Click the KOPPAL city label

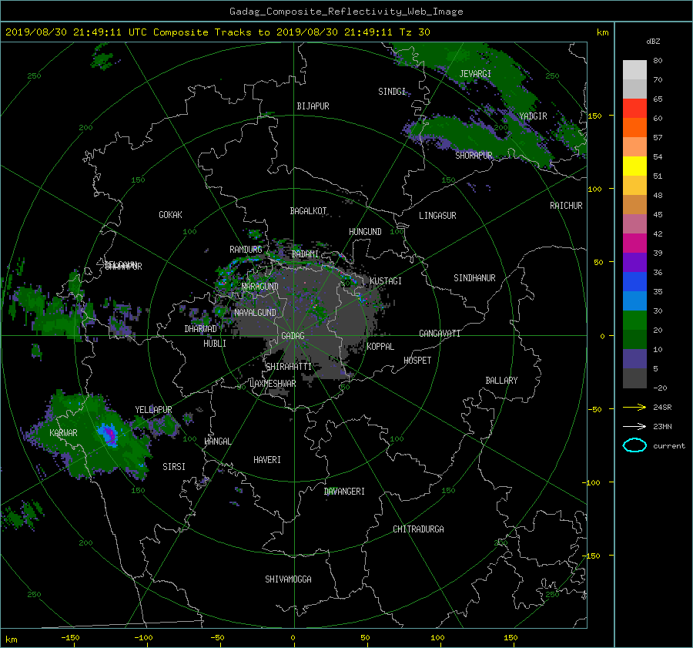380,346
